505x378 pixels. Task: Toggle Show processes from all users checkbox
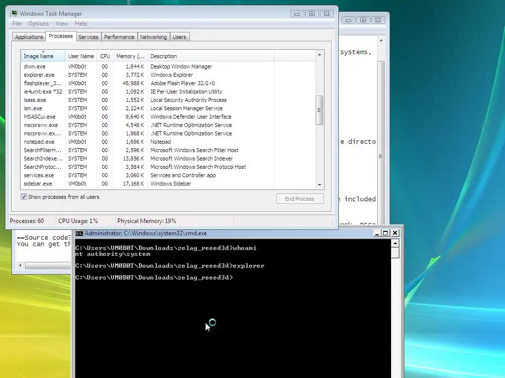(x=24, y=197)
